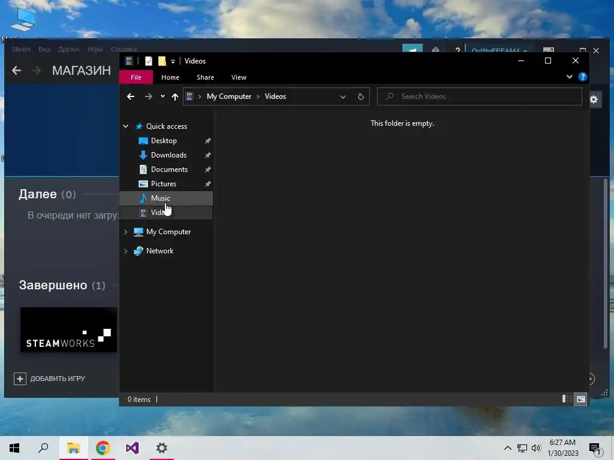Refresh the Videos folder
The height and width of the screenshot is (460, 614).
(x=360, y=96)
